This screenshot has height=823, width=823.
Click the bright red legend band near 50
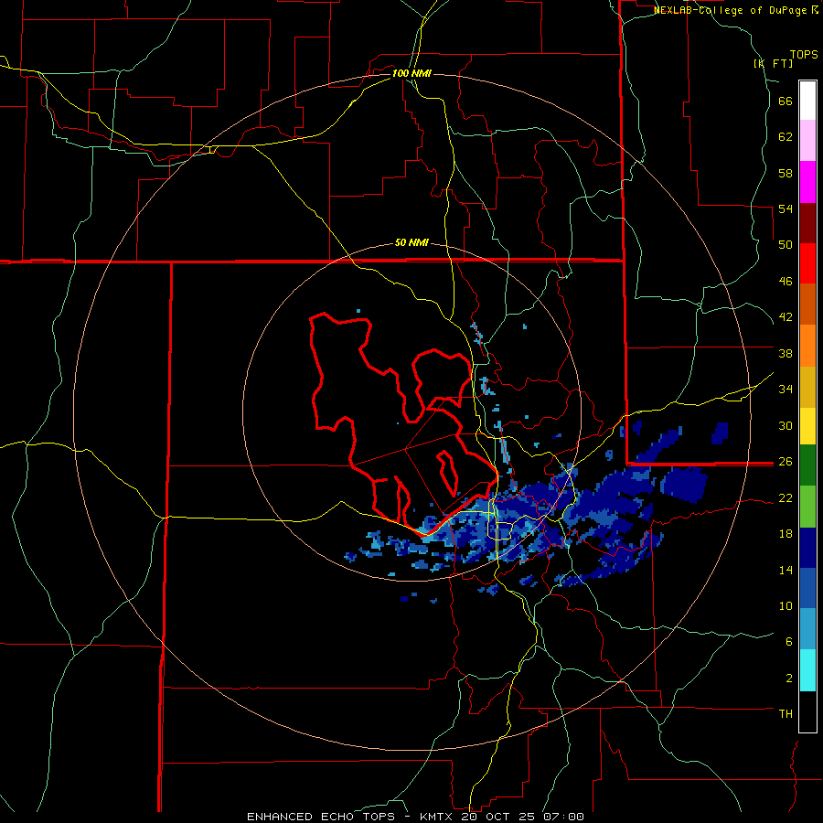pyautogui.click(x=807, y=263)
